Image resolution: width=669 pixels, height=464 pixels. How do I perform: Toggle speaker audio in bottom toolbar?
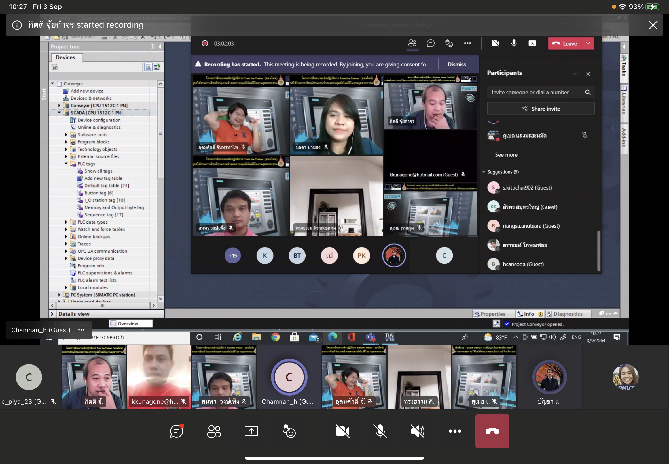coord(417,431)
